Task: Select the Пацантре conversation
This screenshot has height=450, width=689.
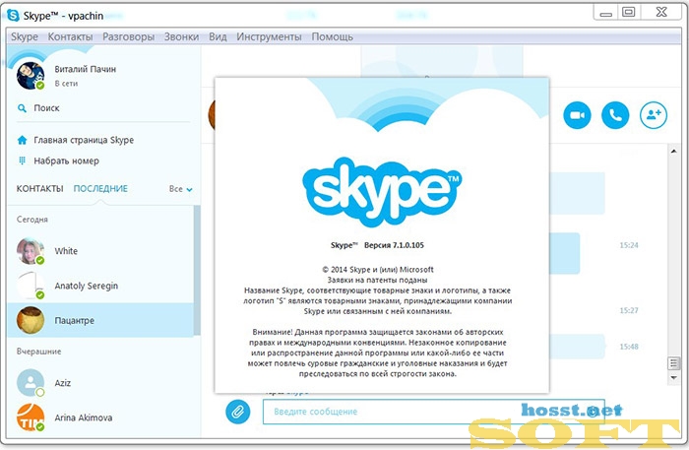Action: 100,320
